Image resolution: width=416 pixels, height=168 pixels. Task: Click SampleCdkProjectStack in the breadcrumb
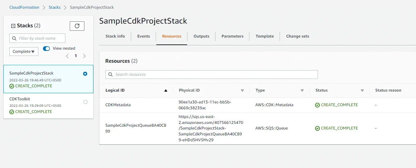point(92,7)
